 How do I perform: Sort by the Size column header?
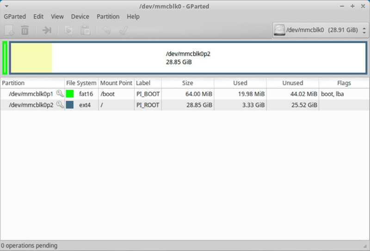pyautogui.click(x=188, y=83)
